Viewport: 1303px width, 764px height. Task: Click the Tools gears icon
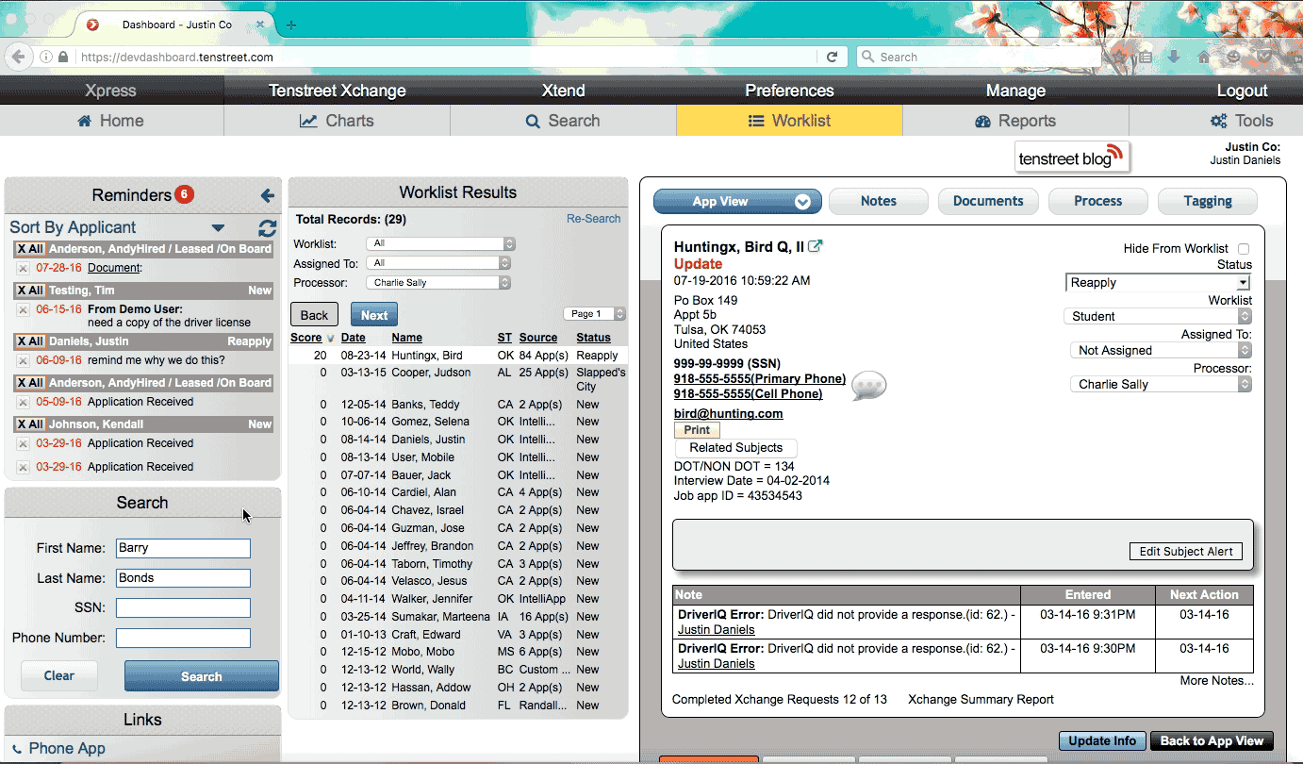tap(1219, 121)
